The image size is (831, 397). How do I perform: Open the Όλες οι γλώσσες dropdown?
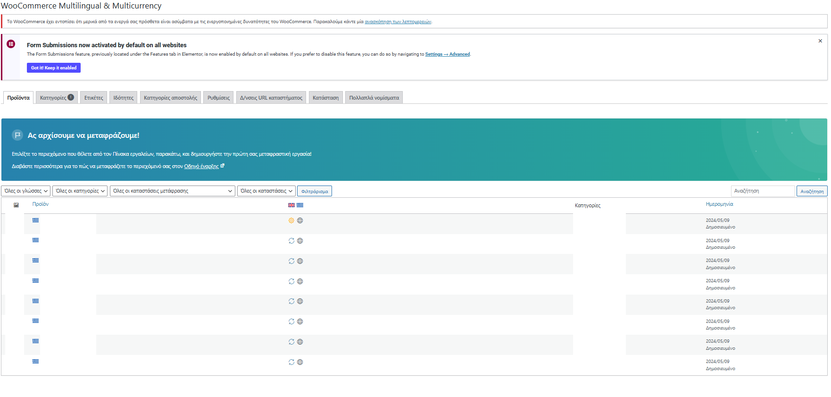26,191
